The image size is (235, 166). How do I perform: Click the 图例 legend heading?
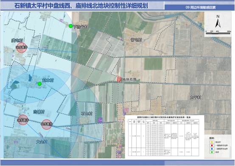(x=212, y=138)
